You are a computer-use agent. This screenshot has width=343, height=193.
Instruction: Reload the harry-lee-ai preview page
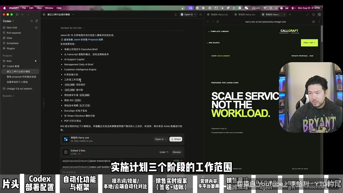pos(218,22)
